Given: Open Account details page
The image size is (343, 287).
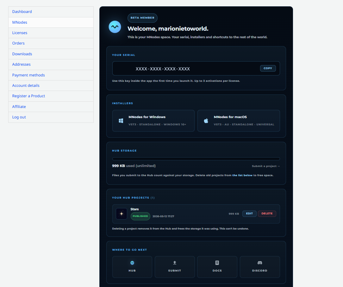Looking at the screenshot, I should pos(51,86).
